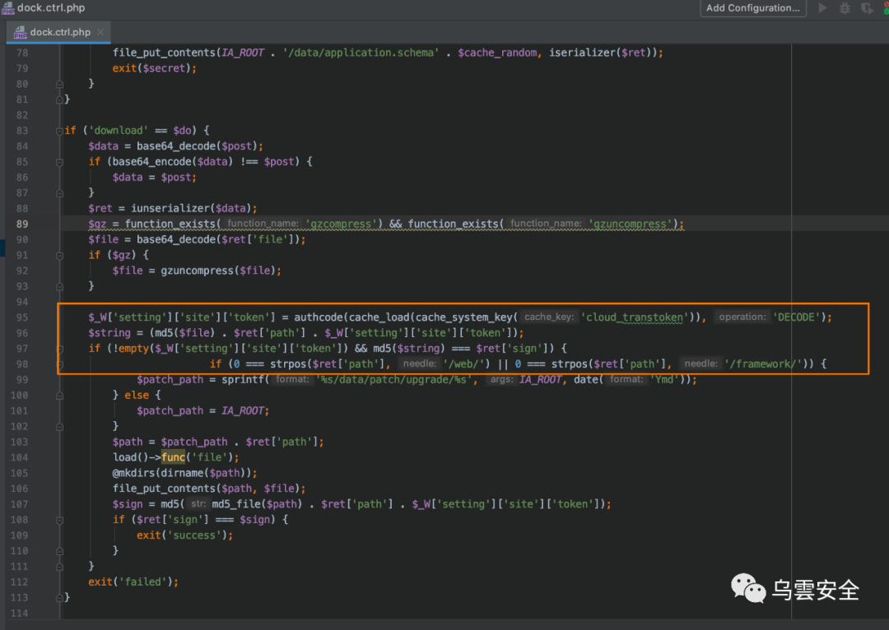The height and width of the screenshot is (630, 889).
Task: Click 'file_put_contents' on line 78
Action: pos(164,53)
